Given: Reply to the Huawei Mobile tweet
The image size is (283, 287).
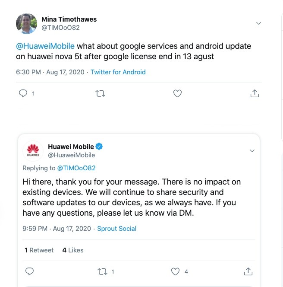Looking at the screenshot, I should [29, 271].
